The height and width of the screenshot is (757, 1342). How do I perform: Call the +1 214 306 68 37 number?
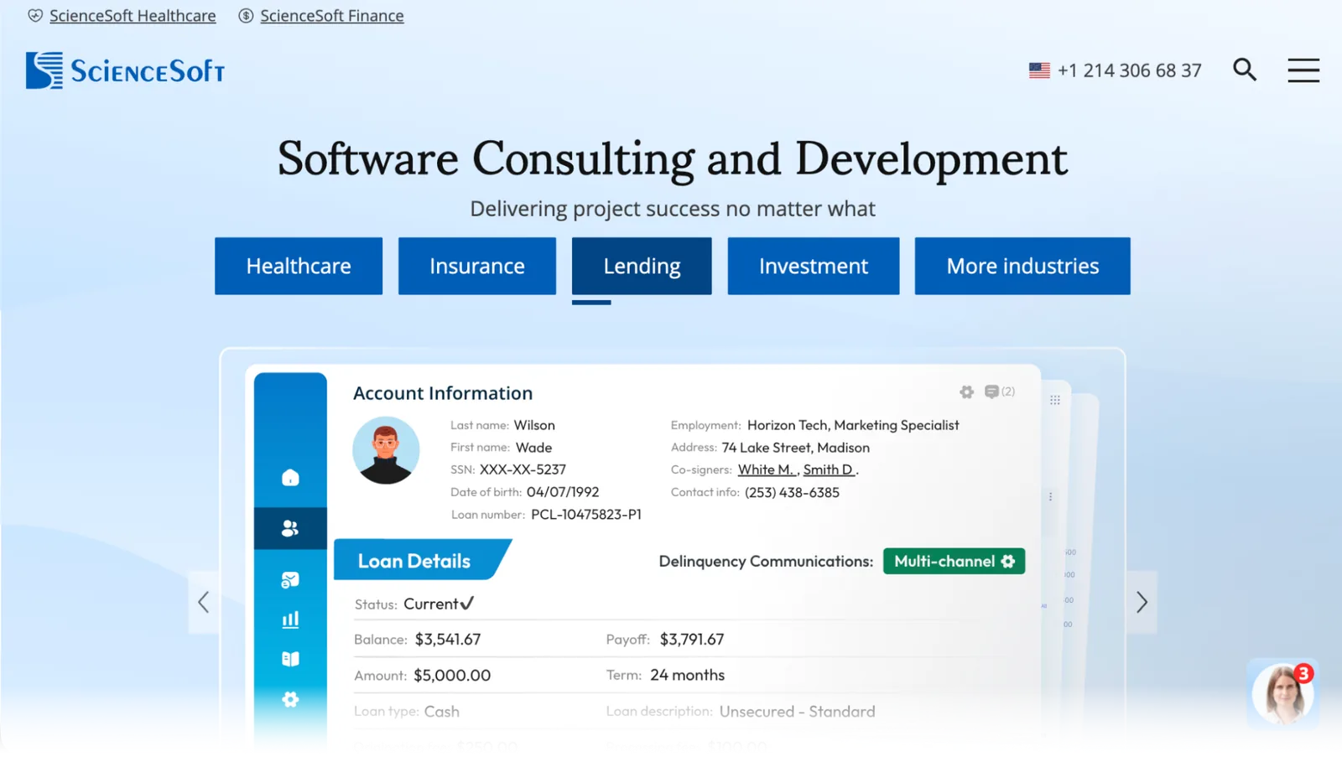click(x=1130, y=70)
